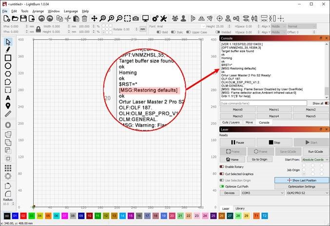Click the Home button
The width and height of the screenshot is (330, 226).
[233, 159]
